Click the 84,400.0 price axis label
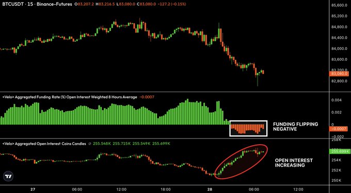Viewport: 351px width, 193px height. pyautogui.click(x=339, y=38)
